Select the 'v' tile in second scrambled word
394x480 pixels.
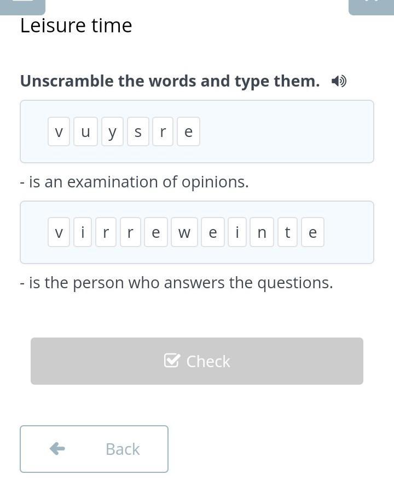point(59,232)
